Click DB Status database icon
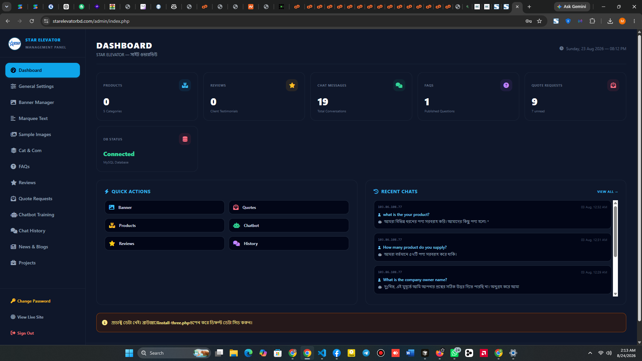The height and width of the screenshot is (361, 642). (x=185, y=139)
